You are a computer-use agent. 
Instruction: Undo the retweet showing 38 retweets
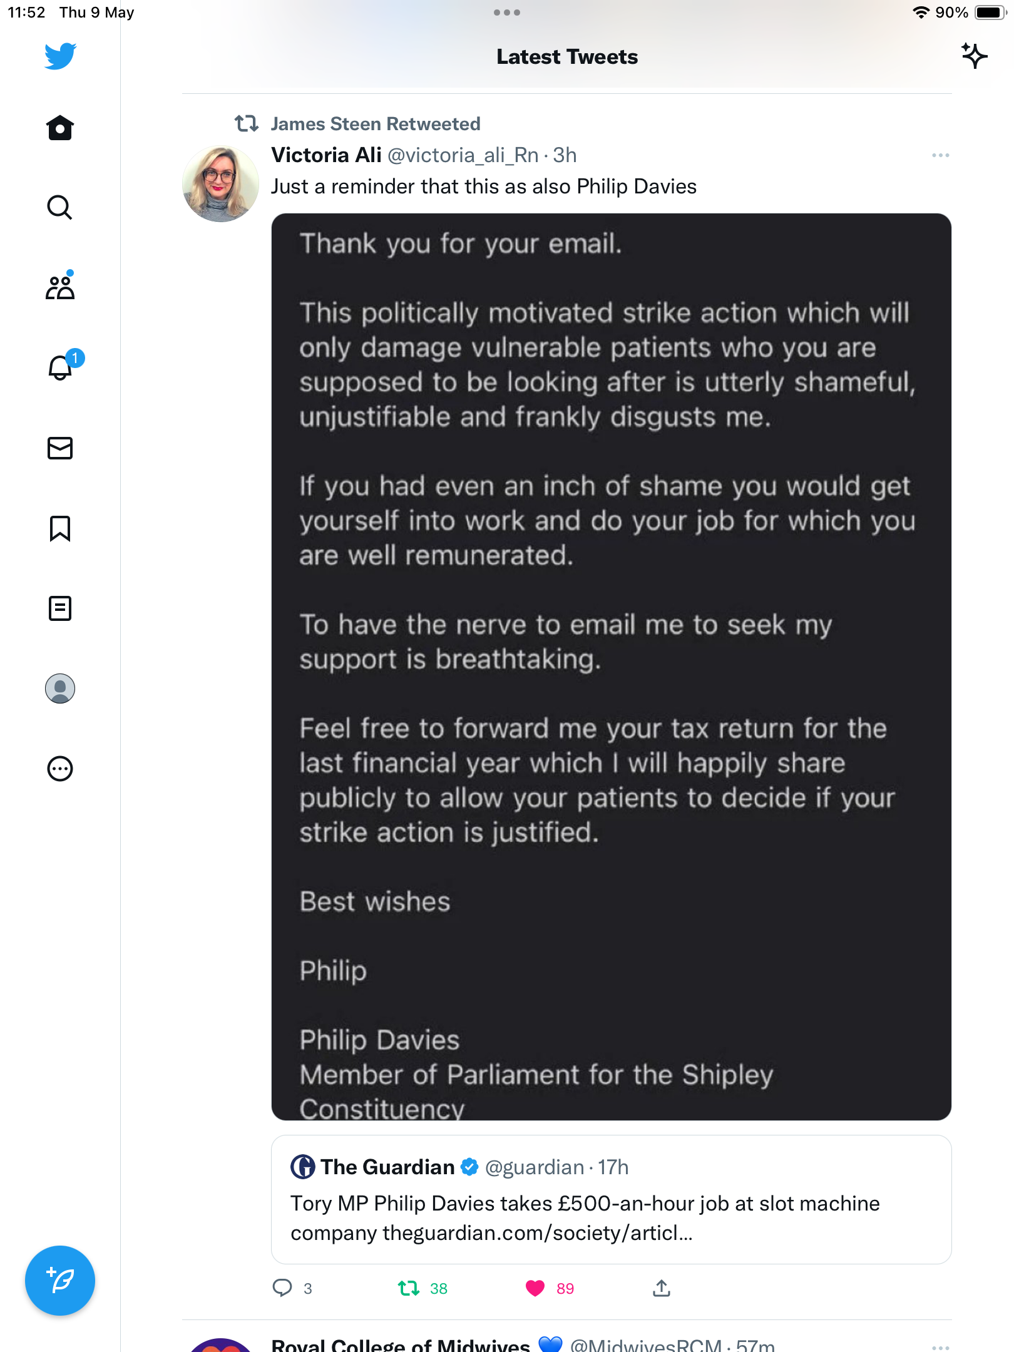(x=409, y=1288)
